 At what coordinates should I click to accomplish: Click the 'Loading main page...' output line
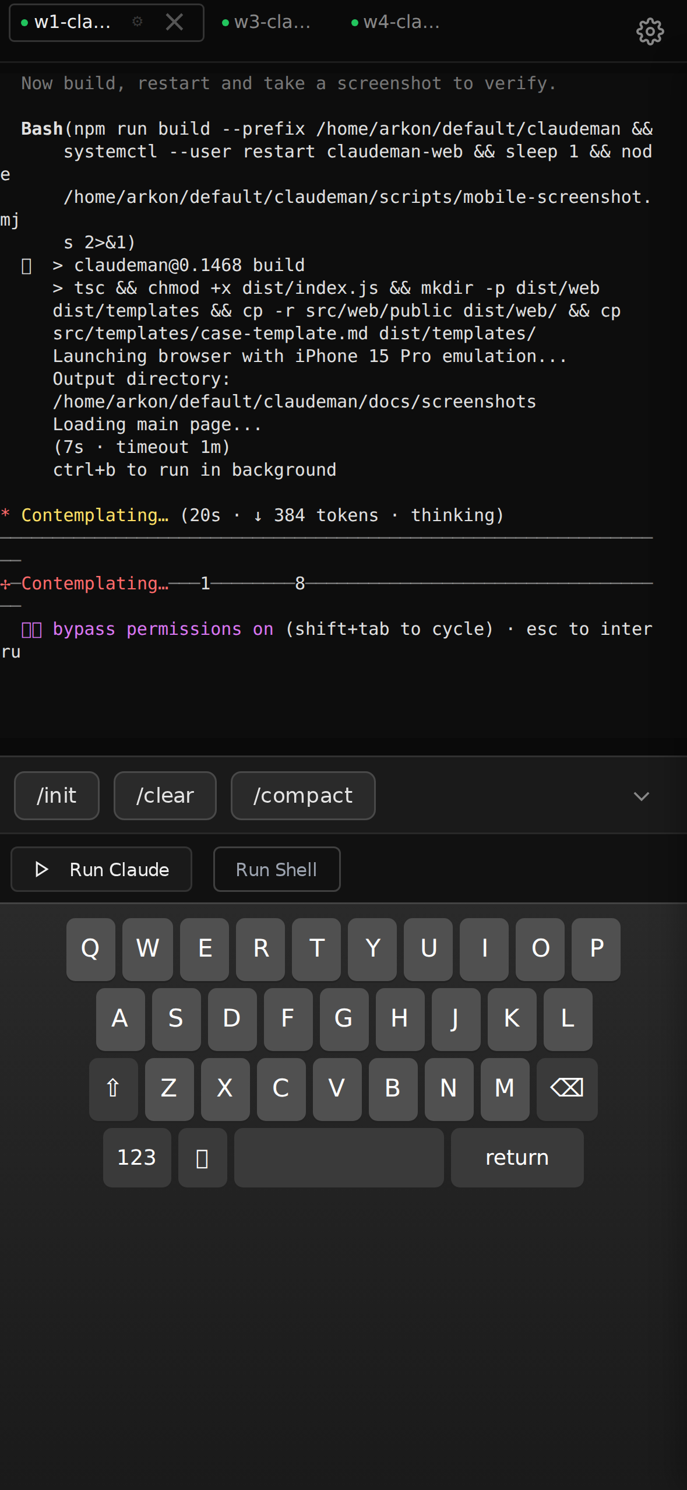point(157,424)
